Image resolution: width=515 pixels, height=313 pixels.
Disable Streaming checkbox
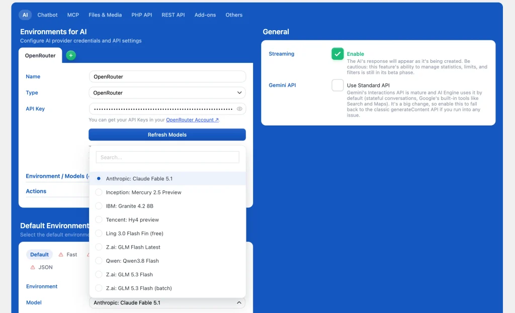click(337, 54)
